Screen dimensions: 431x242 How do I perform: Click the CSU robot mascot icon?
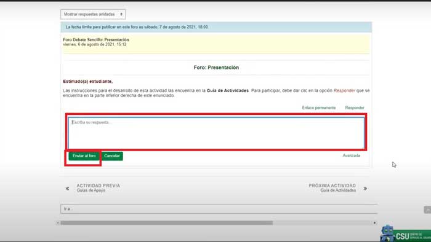tap(387, 233)
